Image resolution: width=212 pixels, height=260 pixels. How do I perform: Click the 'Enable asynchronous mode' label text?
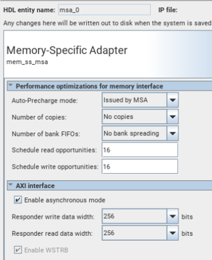(x=65, y=200)
